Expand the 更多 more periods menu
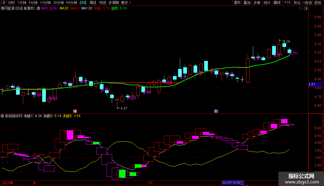Viewport: 324px width, 186px height. (126, 3)
